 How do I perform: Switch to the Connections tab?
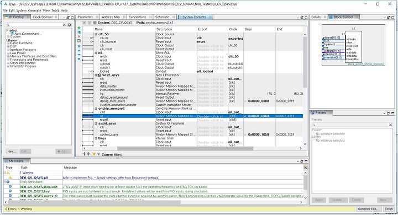137,17
